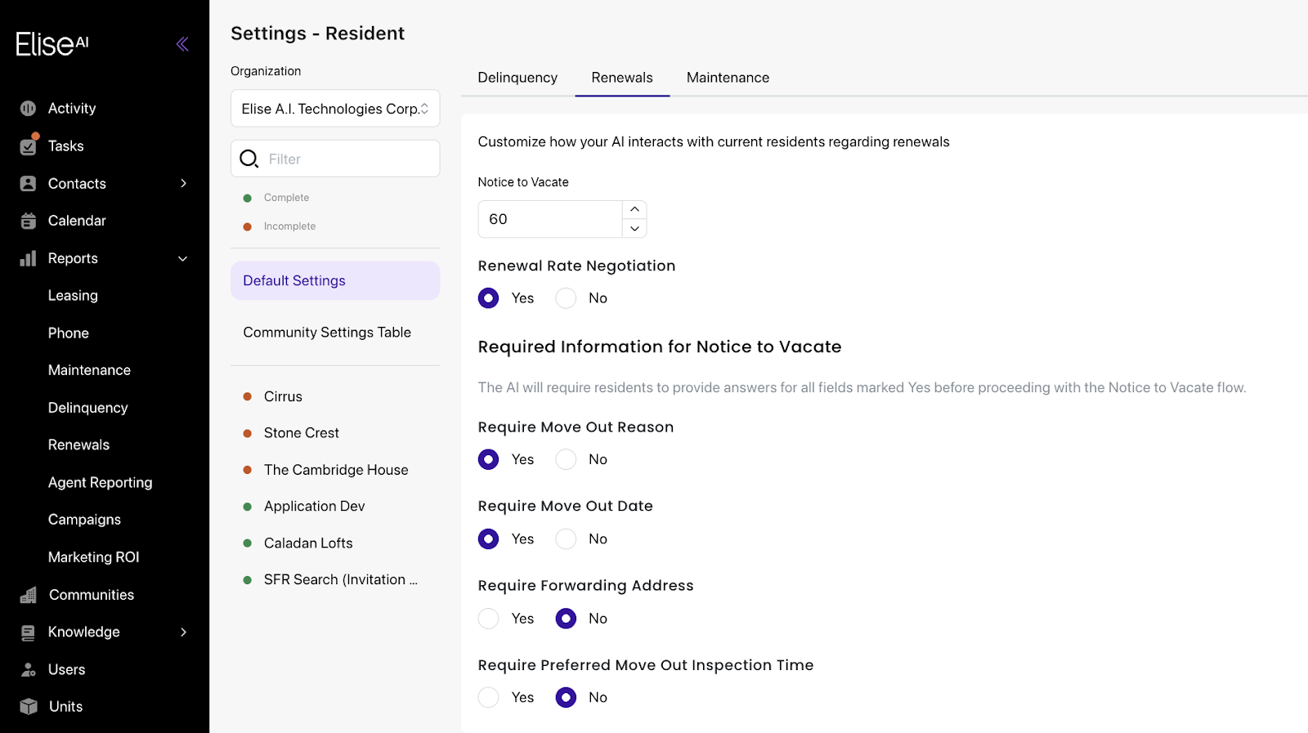1308x733 pixels.
Task: Select Default Settings
Action: 335,280
